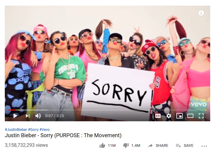The height and width of the screenshot is (151, 215).
Task: Enable miniplayer mode
Action: (179, 116)
